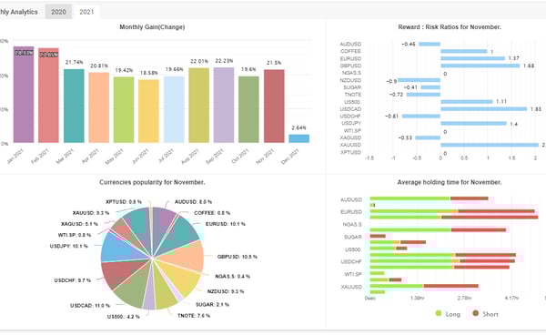Click the AUDUSD row in holding time chart

(x=429, y=198)
